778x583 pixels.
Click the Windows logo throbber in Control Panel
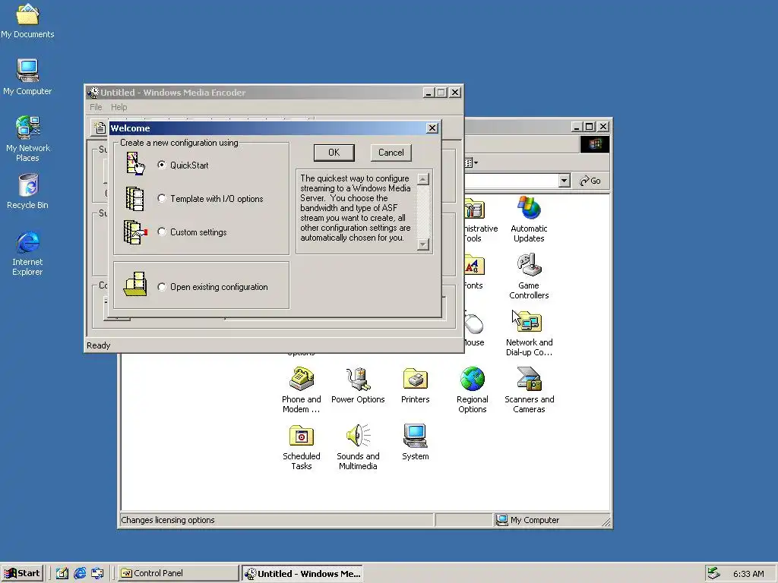(594, 144)
